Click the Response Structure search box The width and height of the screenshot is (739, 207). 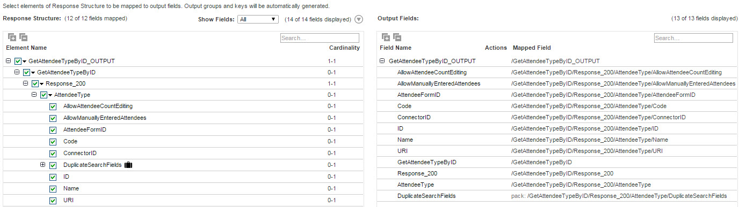tap(320, 38)
